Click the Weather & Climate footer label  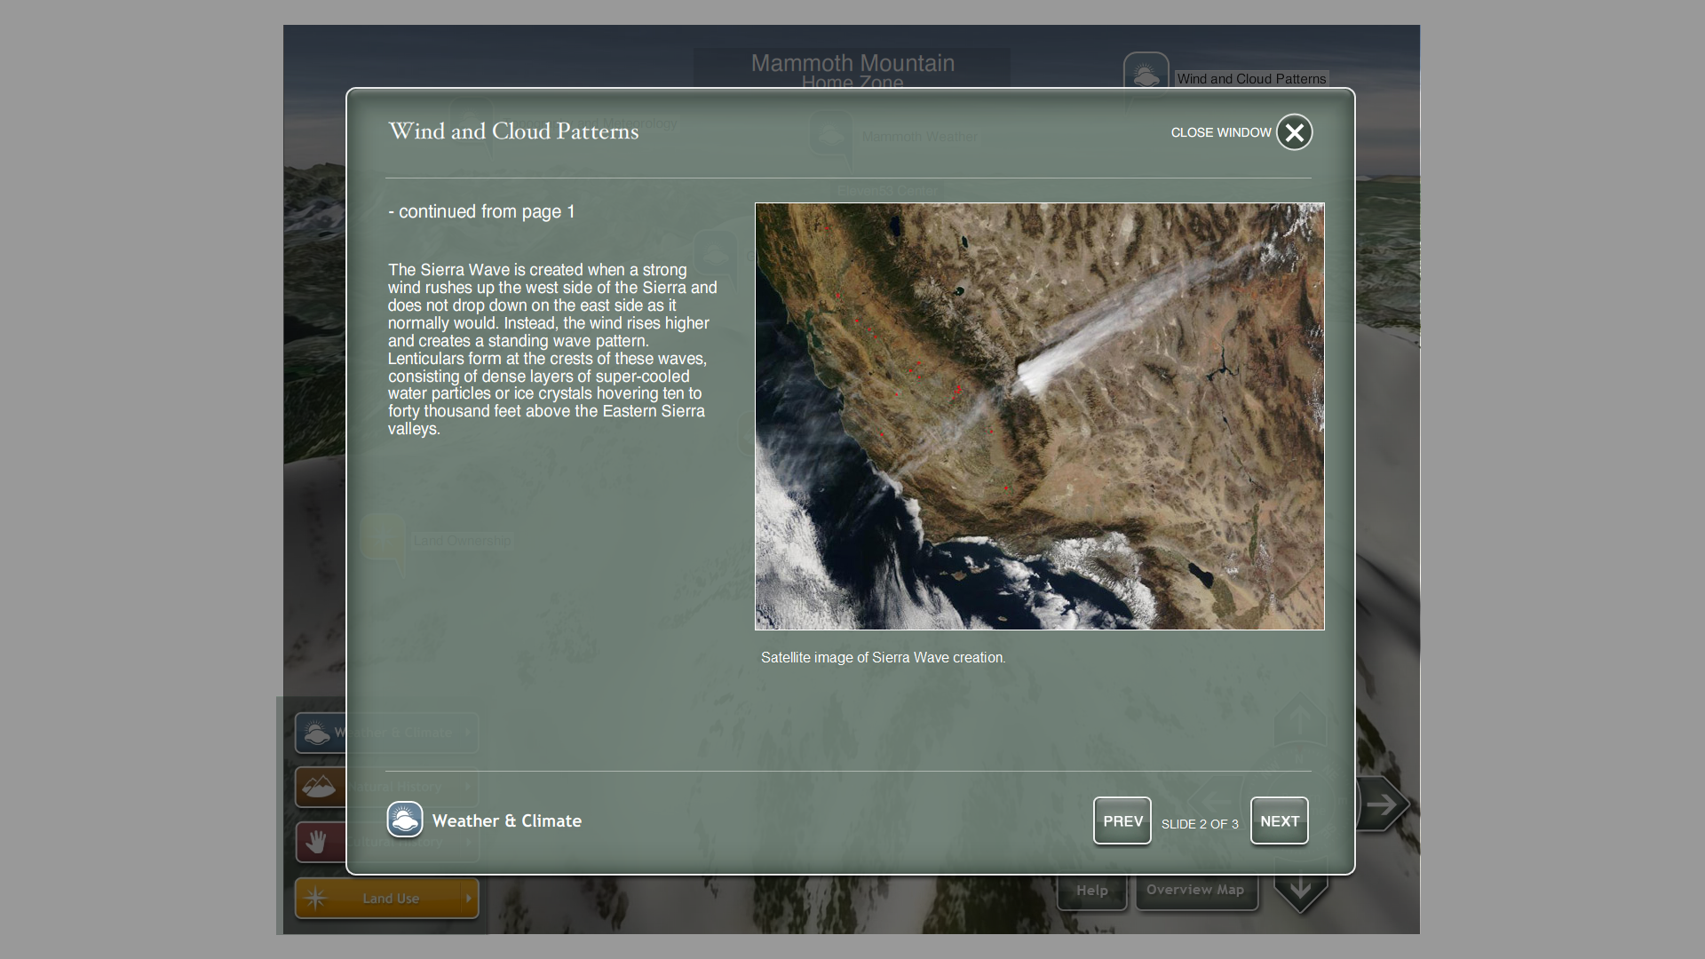tap(506, 821)
